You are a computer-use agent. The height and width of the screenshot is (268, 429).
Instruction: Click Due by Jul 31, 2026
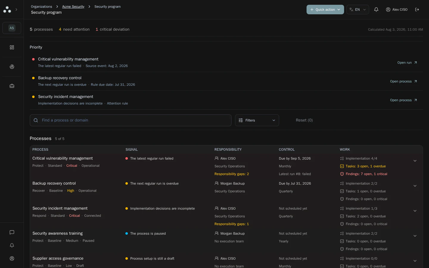tap(295, 183)
